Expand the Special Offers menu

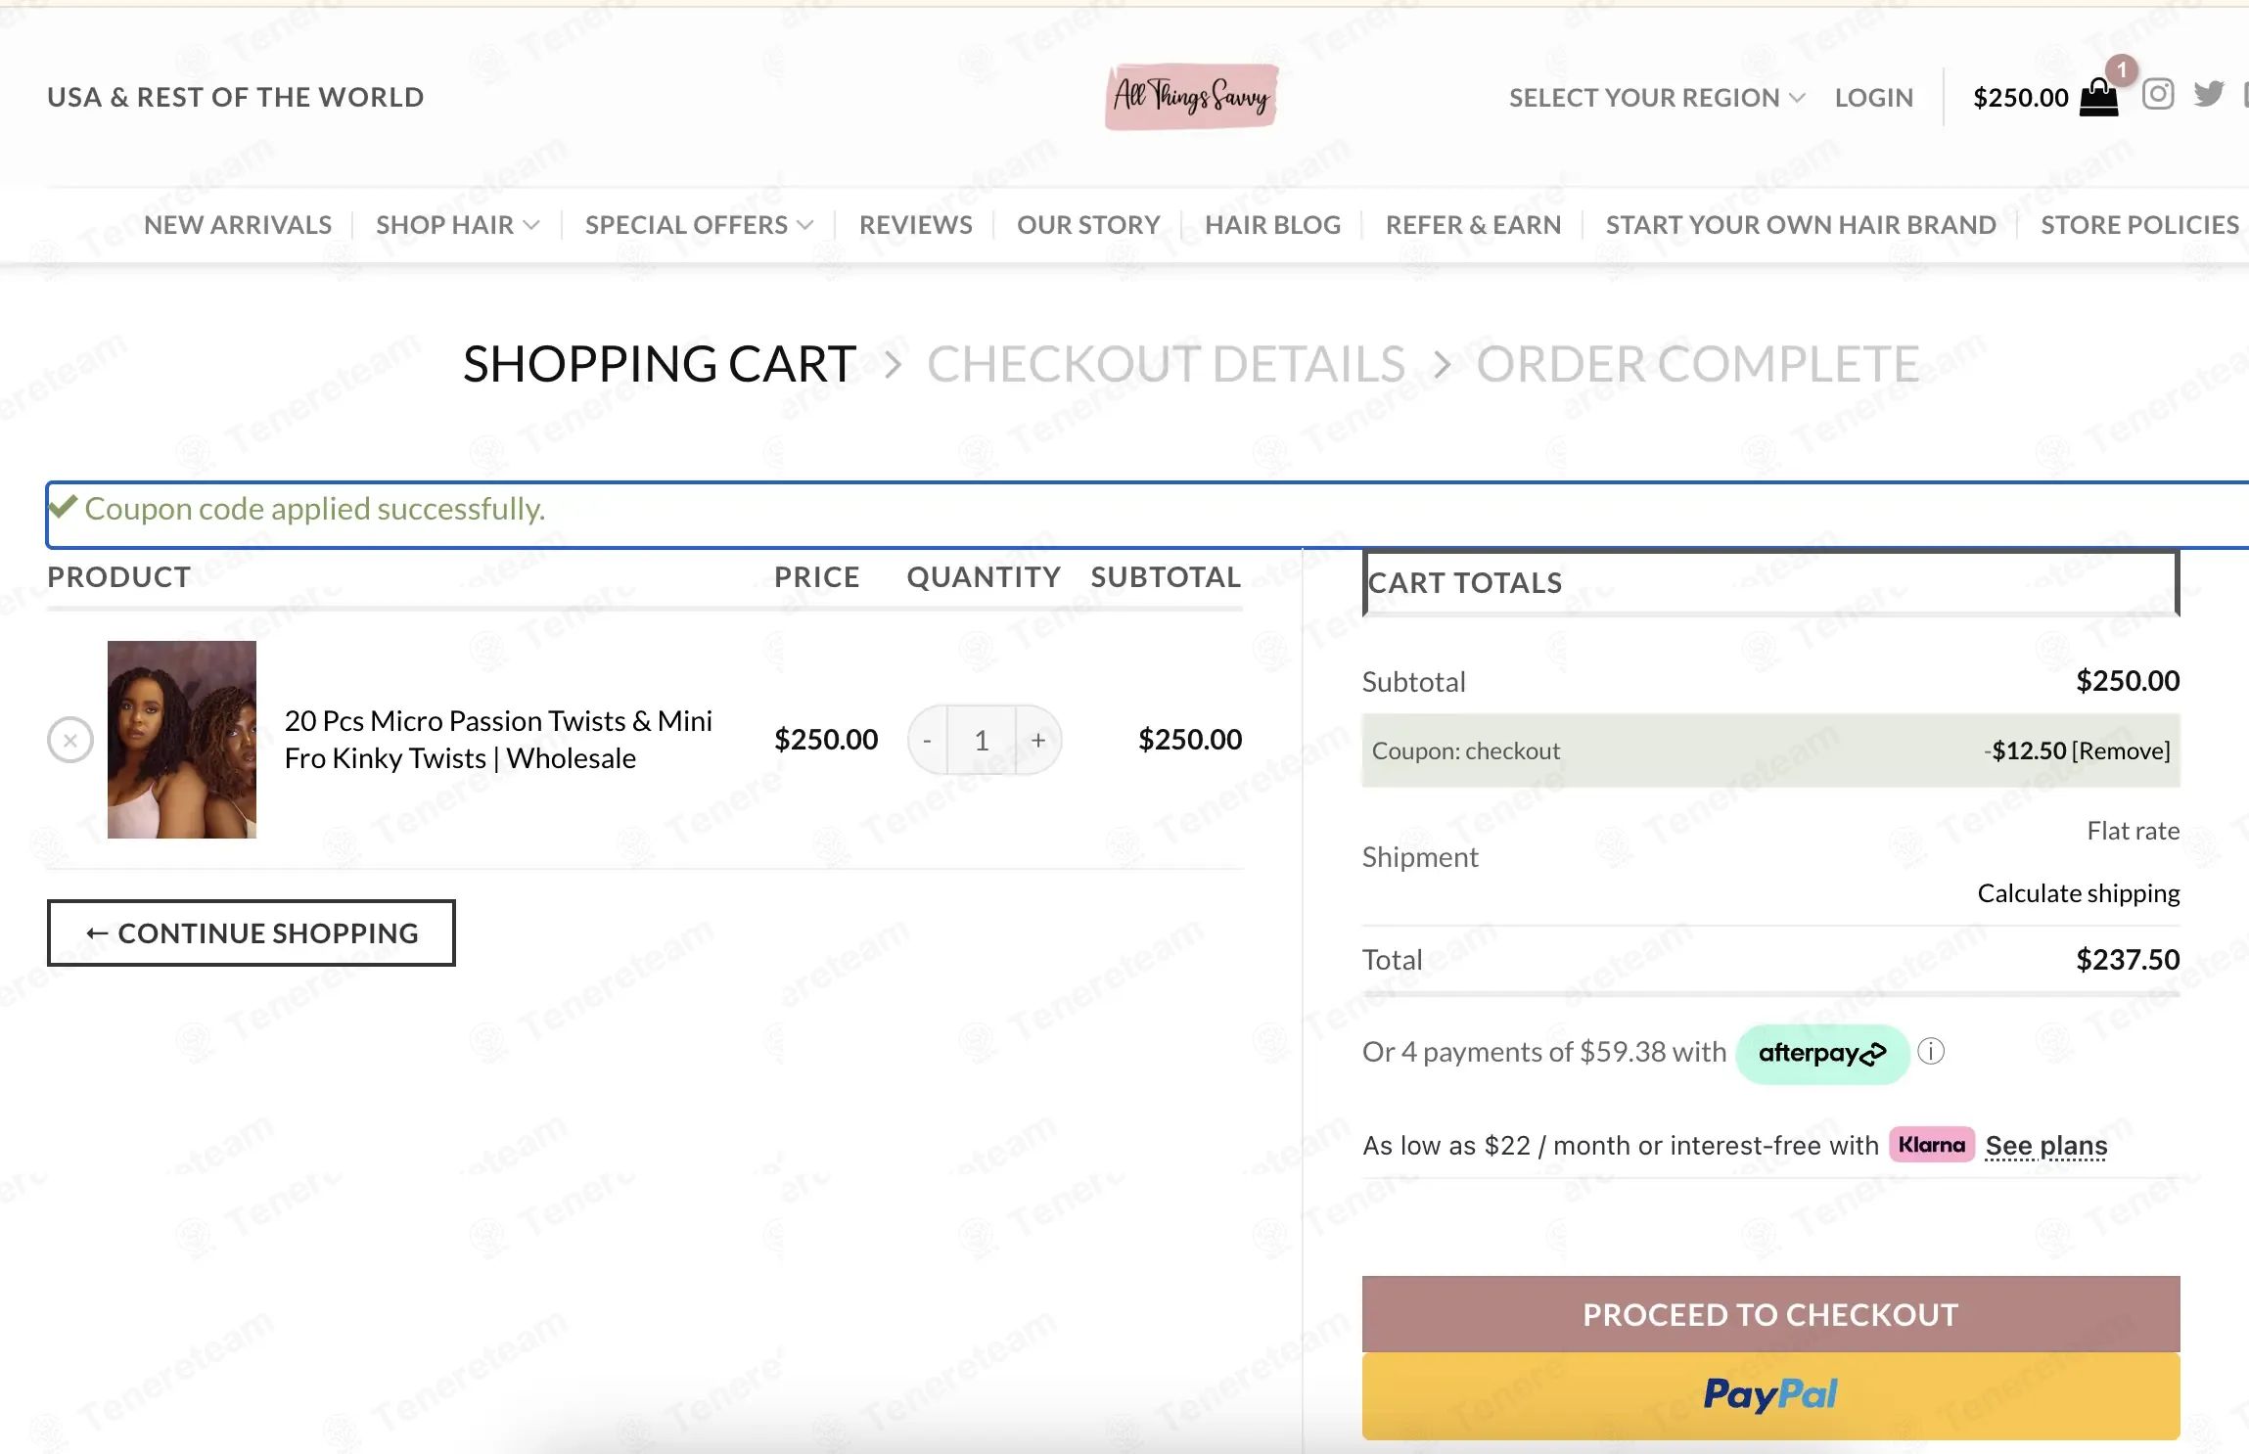(700, 225)
